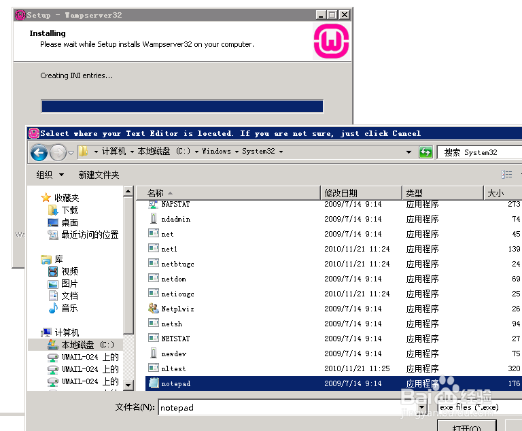Select the net1 application icon
This screenshot has width=522, height=431.
point(154,248)
